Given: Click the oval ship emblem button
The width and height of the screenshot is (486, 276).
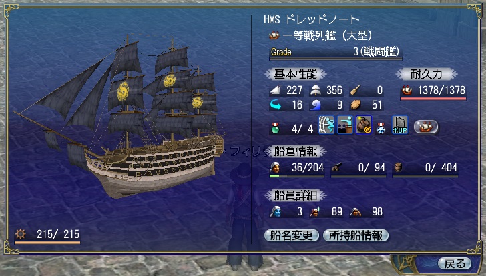Looking at the screenshot, I should tap(426, 127).
